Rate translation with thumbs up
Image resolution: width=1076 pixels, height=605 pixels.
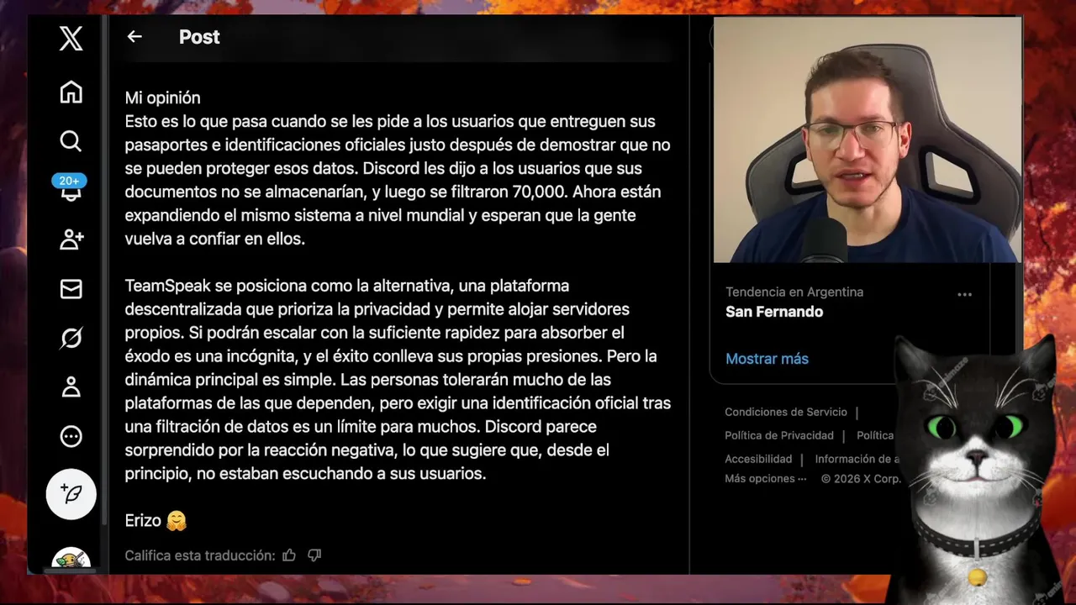pos(289,555)
